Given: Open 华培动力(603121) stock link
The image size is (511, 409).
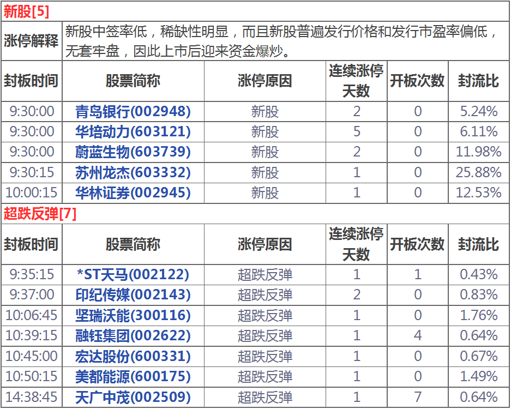Looking at the screenshot, I should (133, 131).
